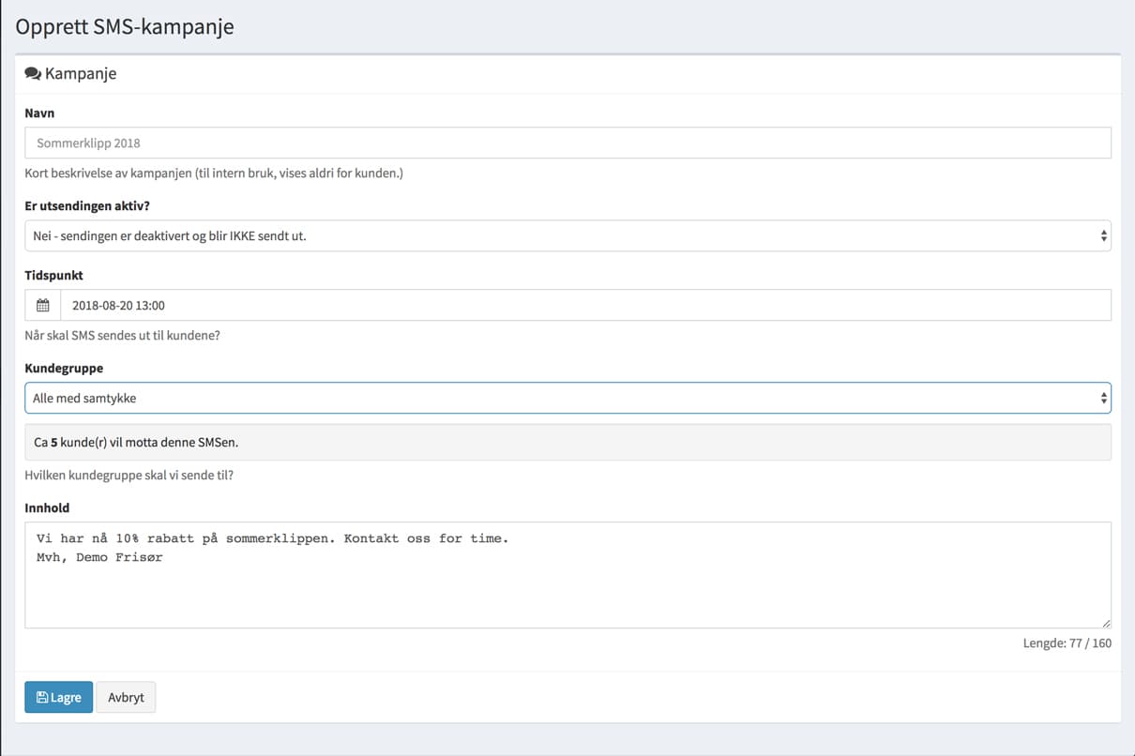The height and width of the screenshot is (756, 1135).
Task: Click the 'Opprett SMS-kampanje' page heading
Action: (125, 26)
